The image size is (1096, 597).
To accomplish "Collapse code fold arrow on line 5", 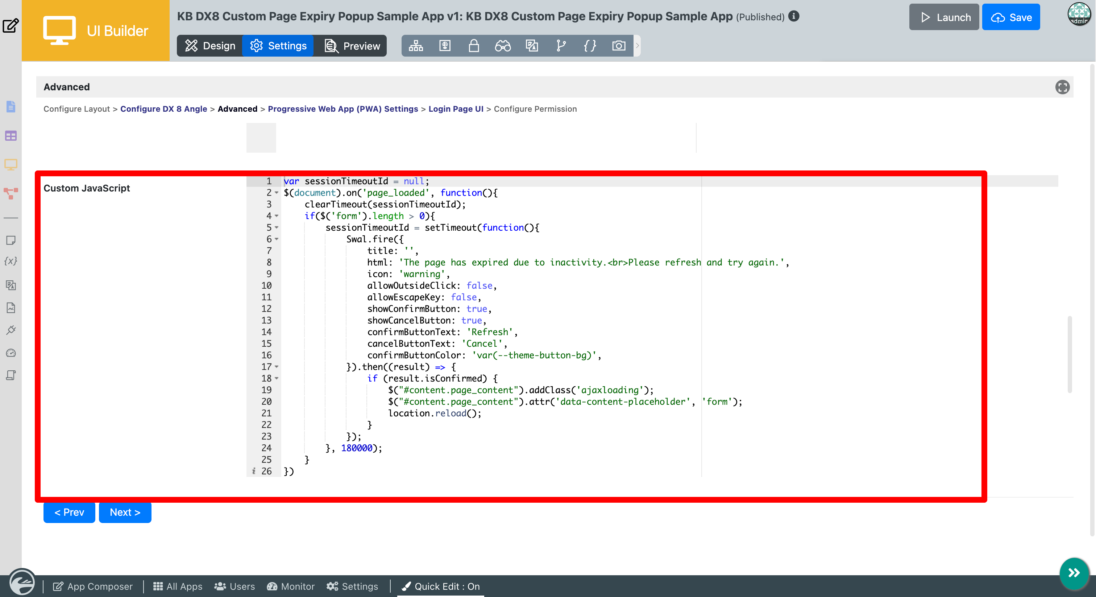I will [277, 227].
